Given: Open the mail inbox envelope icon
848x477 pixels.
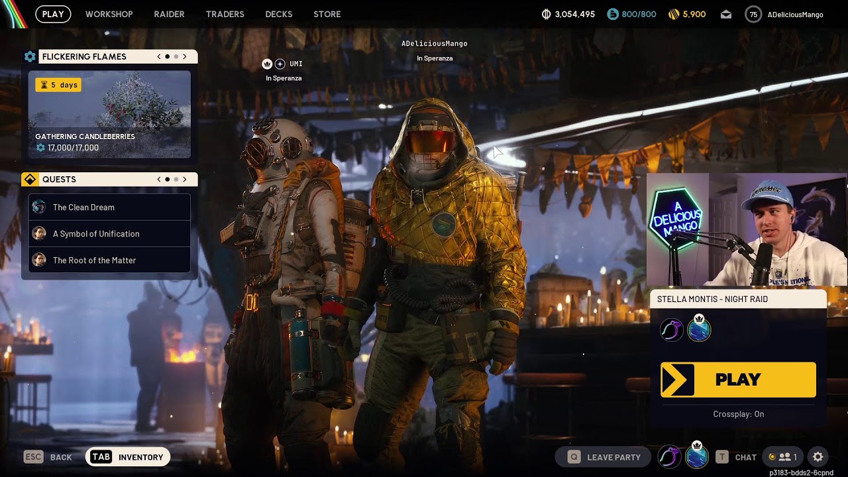Looking at the screenshot, I should (726, 14).
